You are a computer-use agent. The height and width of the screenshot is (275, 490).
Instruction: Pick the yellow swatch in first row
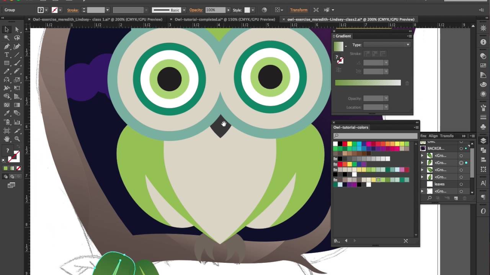pos(350,144)
